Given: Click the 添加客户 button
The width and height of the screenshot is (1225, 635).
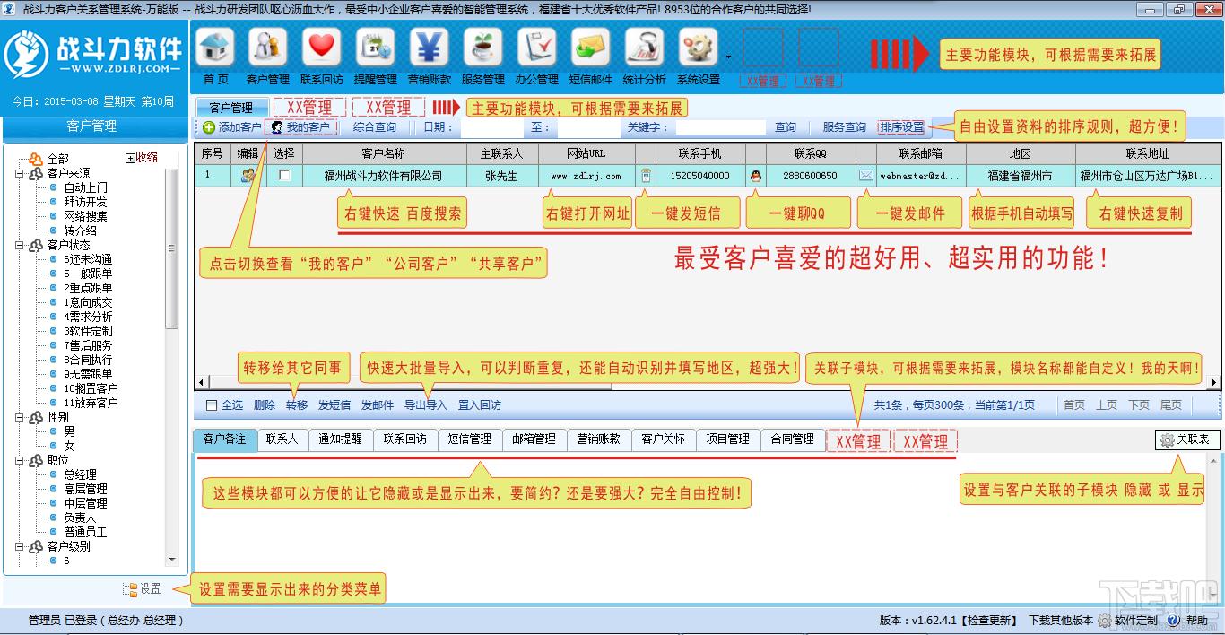Looking at the screenshot, I should (231, 127).
